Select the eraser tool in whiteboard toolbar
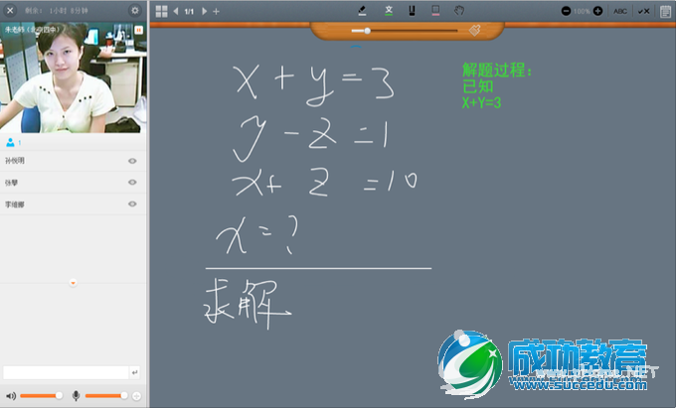Screen dimensions: 676x408 click(361, 10)
